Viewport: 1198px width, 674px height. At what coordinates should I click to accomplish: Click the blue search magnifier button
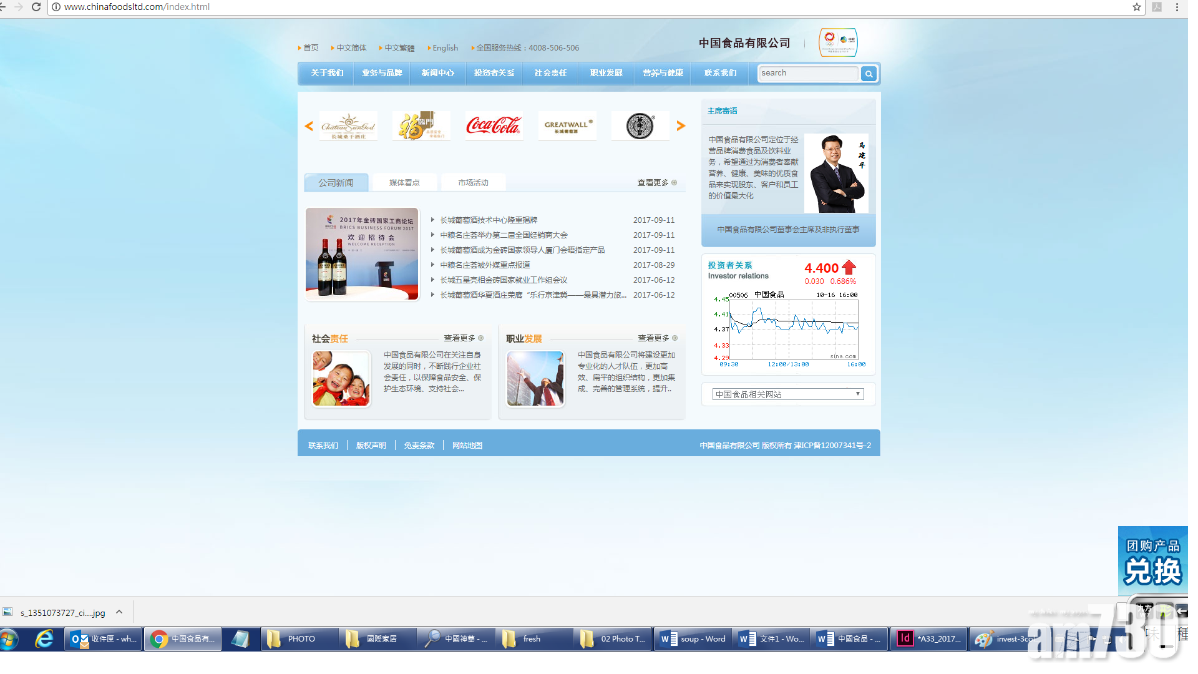[869, 74]
